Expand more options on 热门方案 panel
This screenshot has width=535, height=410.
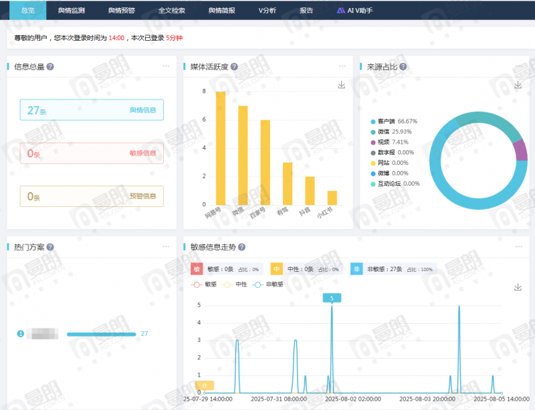pyautogui.click(x=166, y=246)
